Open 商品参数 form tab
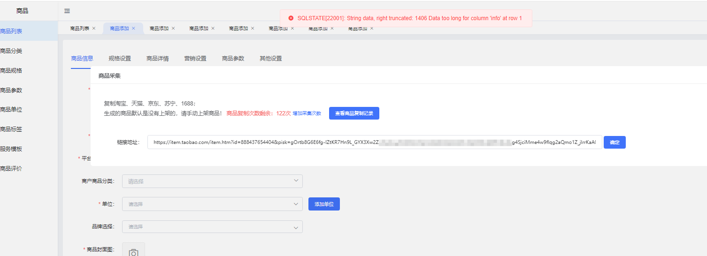 (x=233, y=59)
